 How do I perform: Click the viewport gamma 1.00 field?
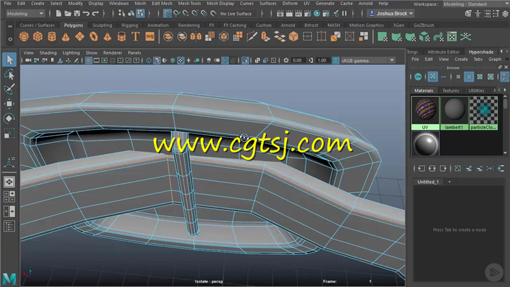click(x=322, y=60)
